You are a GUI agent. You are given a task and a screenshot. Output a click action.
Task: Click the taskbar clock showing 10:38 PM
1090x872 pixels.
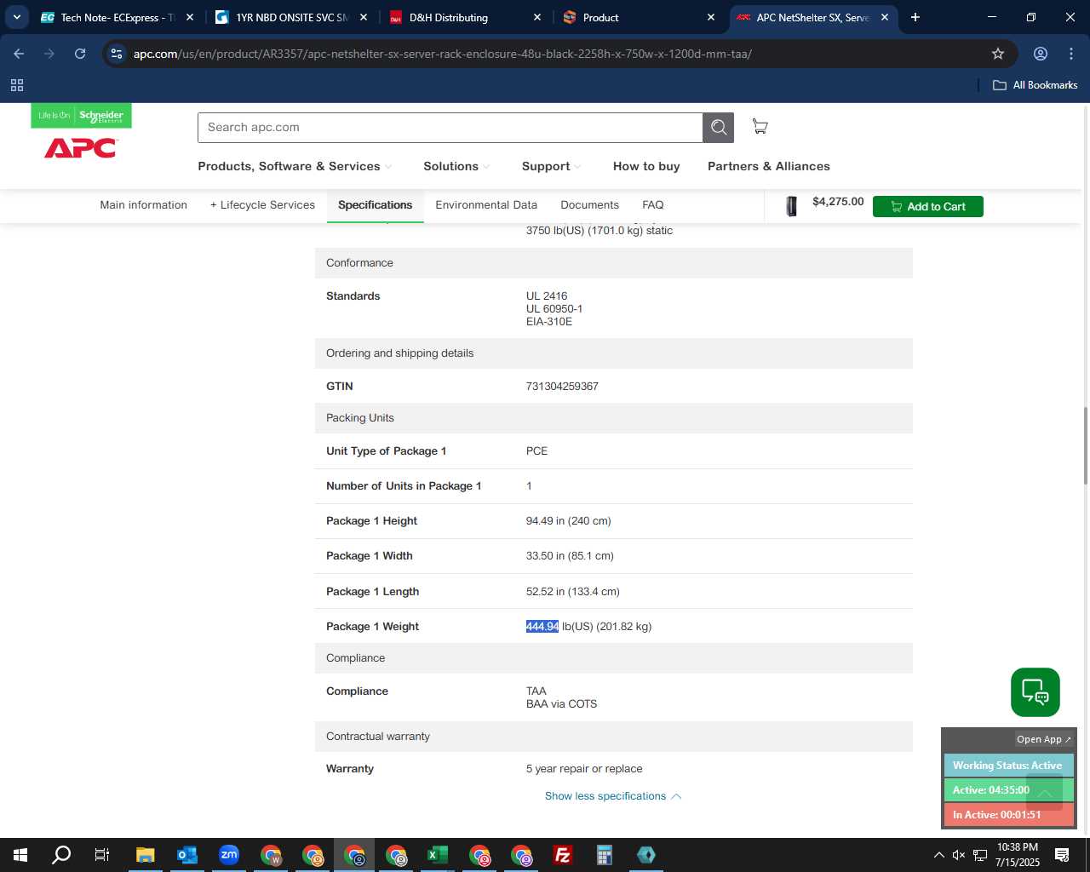(1018, 855)
